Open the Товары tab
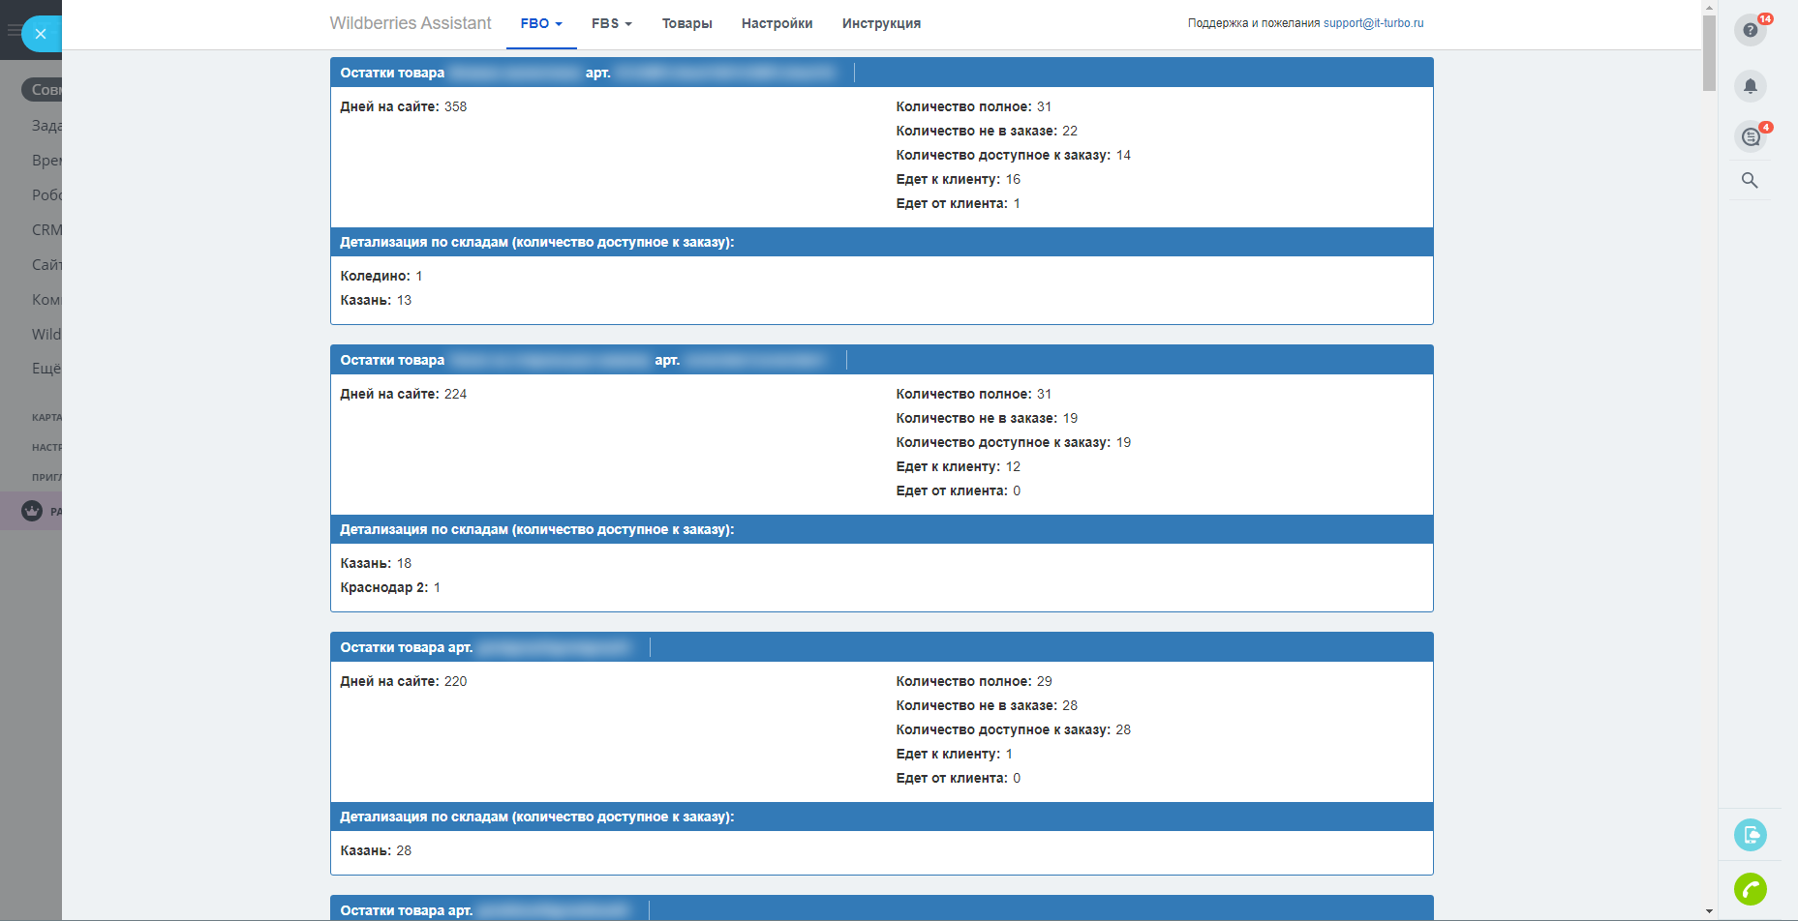This screenshot has height=921, width=1798. (686, 23)
